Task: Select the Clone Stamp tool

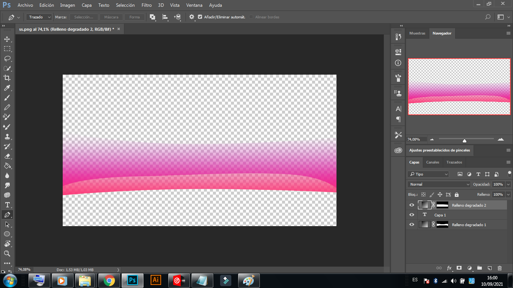Action: tap(7, 136)
